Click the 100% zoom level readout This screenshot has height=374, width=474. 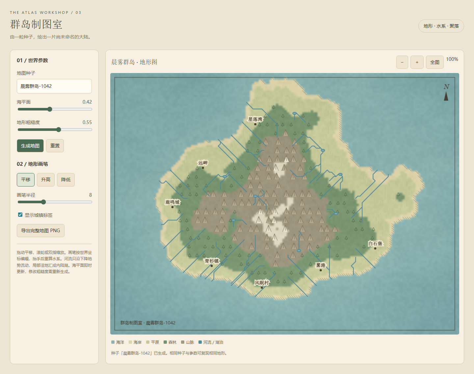tap(452, 59)
